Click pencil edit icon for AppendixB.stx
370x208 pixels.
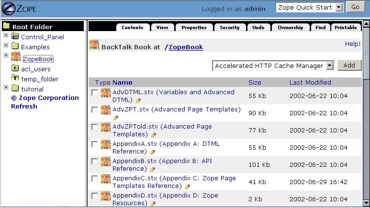pos(153,169)
